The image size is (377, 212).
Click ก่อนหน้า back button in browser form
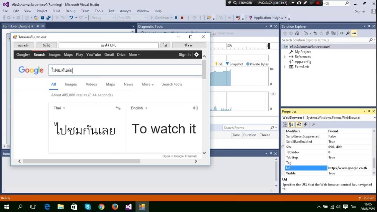coord(24,45)
